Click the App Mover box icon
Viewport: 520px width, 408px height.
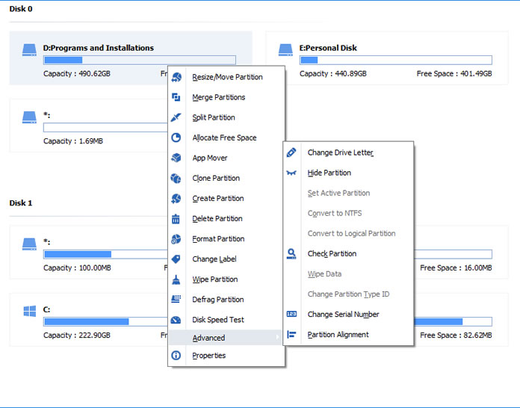coord(176,158)
